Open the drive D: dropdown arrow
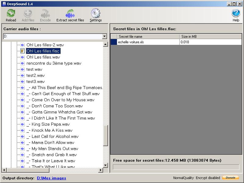The width and height of the screenshot is (244, 183). click(x=105, y=36)
